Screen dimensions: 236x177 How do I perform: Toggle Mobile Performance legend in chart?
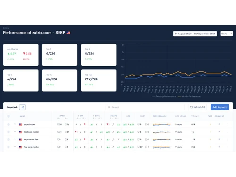pos(189,96)
